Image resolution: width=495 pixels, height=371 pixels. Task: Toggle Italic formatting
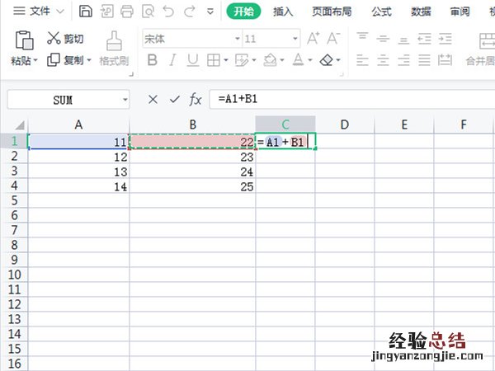[x=172, y=60]
